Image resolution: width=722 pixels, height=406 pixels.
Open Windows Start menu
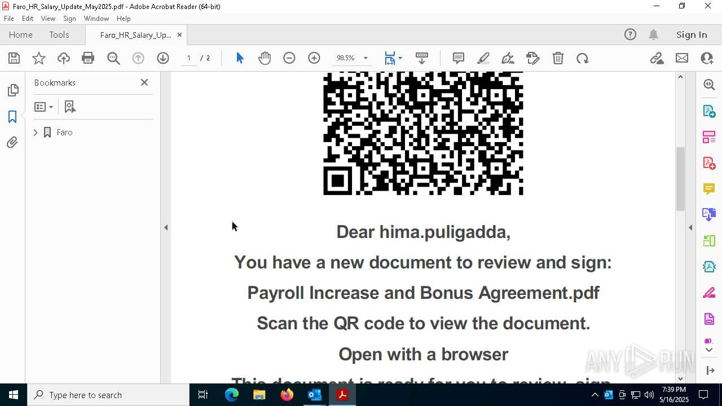[x=13, y=395]
